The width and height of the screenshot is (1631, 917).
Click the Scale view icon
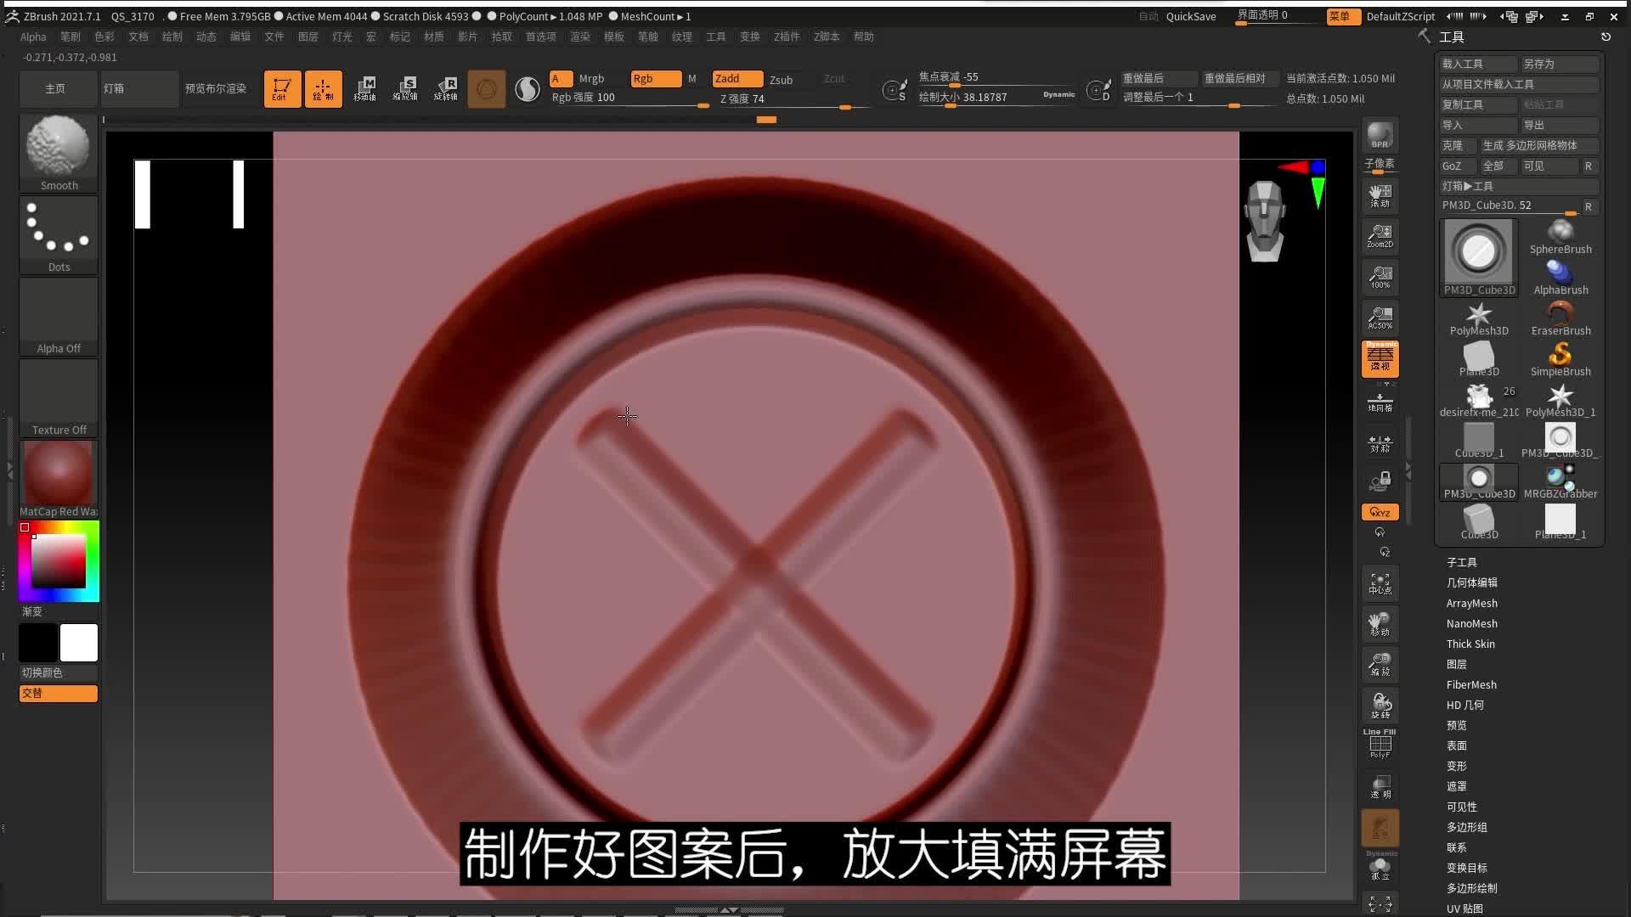tap(1380, 665)
